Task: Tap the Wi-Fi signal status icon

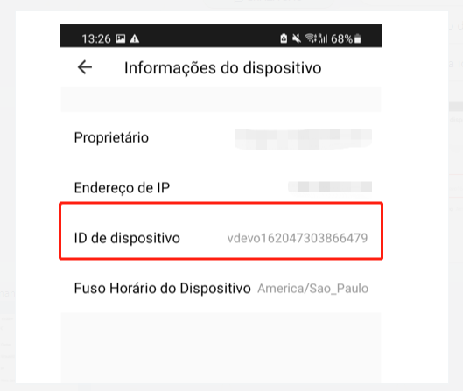Action: (311, 38)
